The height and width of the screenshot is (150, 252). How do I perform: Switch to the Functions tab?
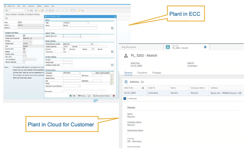(142, 72)
